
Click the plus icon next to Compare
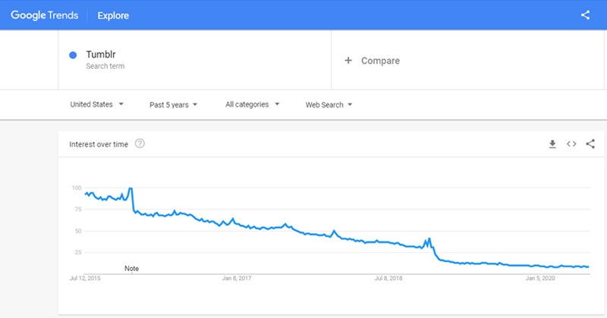coord(348,61)
